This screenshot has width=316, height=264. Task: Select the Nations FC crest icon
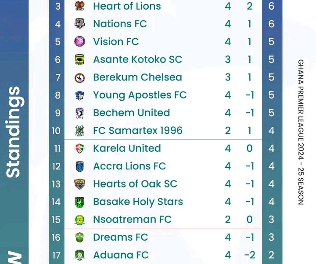tap(80, 24)
